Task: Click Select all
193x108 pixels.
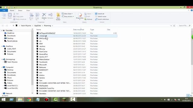Action: pos(100,14)
